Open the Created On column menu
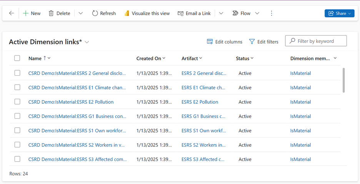This screenshot has width=360, height=184. [x=164, y=58]
